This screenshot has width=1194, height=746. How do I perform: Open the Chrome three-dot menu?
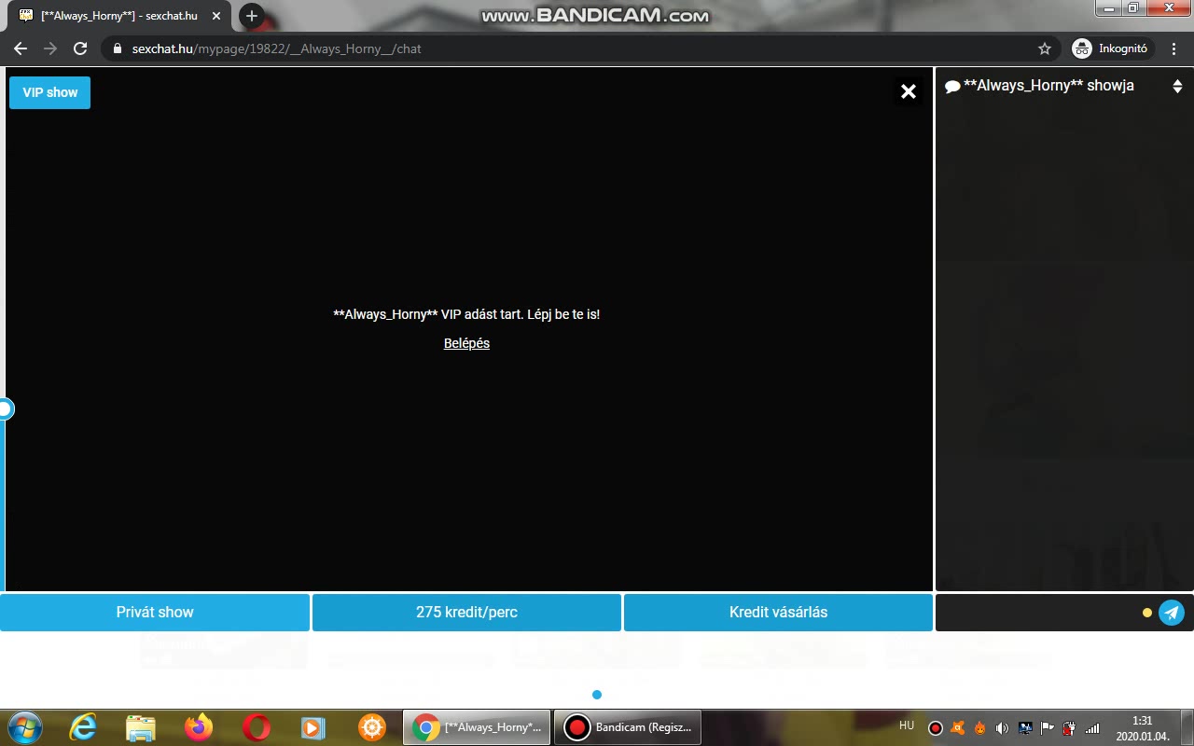pos(1174,48)
